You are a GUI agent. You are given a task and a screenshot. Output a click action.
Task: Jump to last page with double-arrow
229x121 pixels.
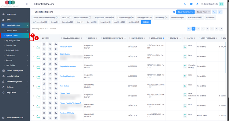pos(221,29)
